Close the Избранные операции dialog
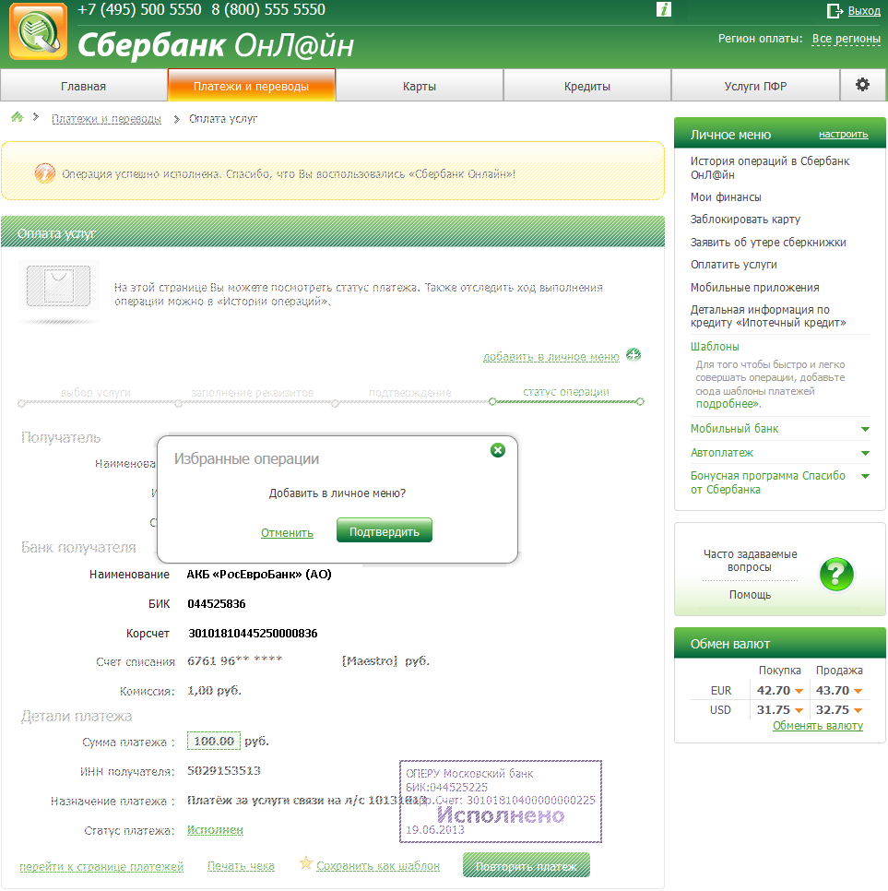The height and width of the screenshot is (891, 888). (x=498, y=450)
